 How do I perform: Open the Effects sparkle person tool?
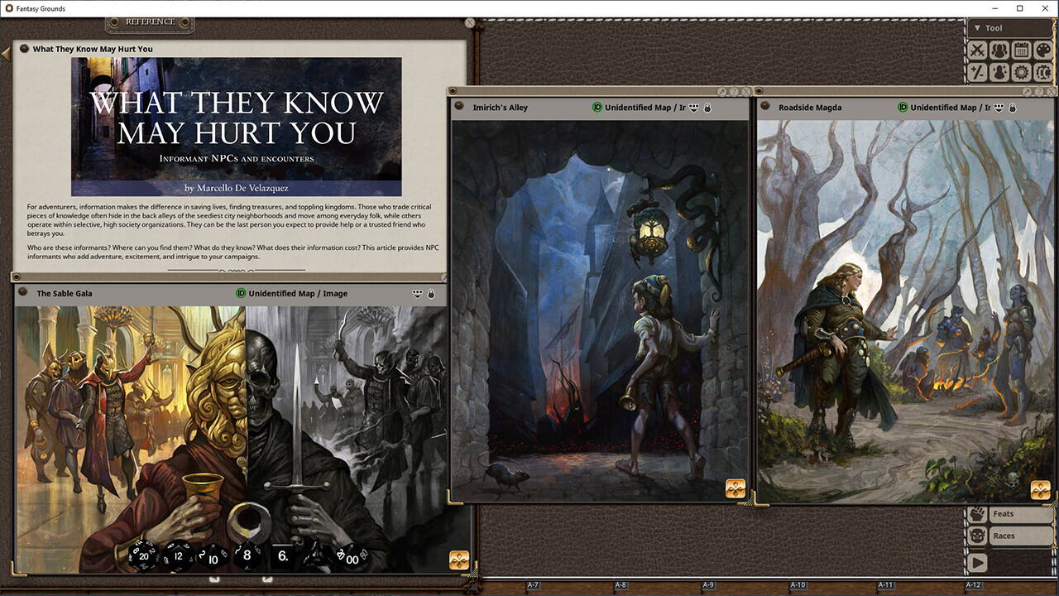coord(999,73)
